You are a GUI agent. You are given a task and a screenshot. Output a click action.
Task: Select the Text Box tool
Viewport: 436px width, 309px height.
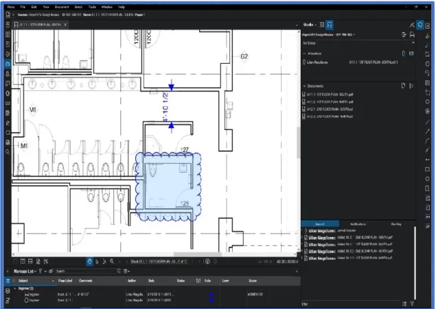click(x=427, y=54)
